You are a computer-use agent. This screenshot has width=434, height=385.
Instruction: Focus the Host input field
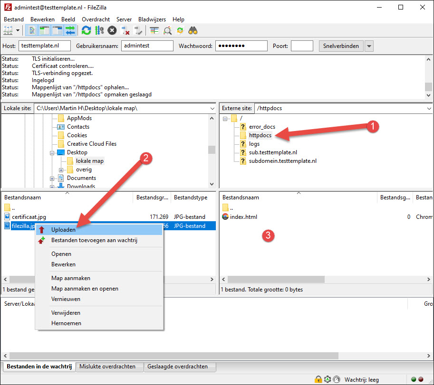(x=45, y=46)
